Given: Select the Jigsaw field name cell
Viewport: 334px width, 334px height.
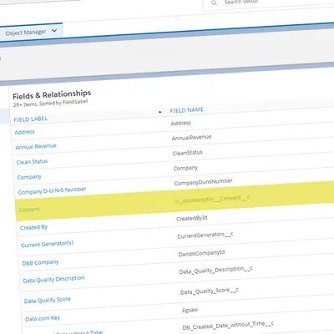Looking at the screenshot, I should (x=190, y=310).
